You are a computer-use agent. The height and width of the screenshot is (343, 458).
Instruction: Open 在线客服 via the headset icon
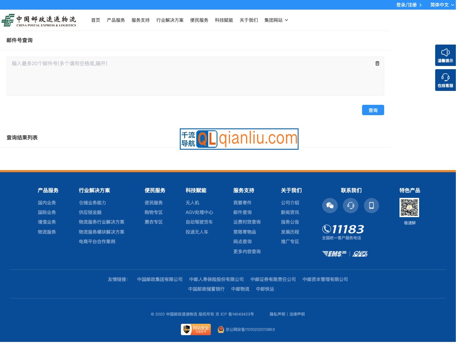445,80
